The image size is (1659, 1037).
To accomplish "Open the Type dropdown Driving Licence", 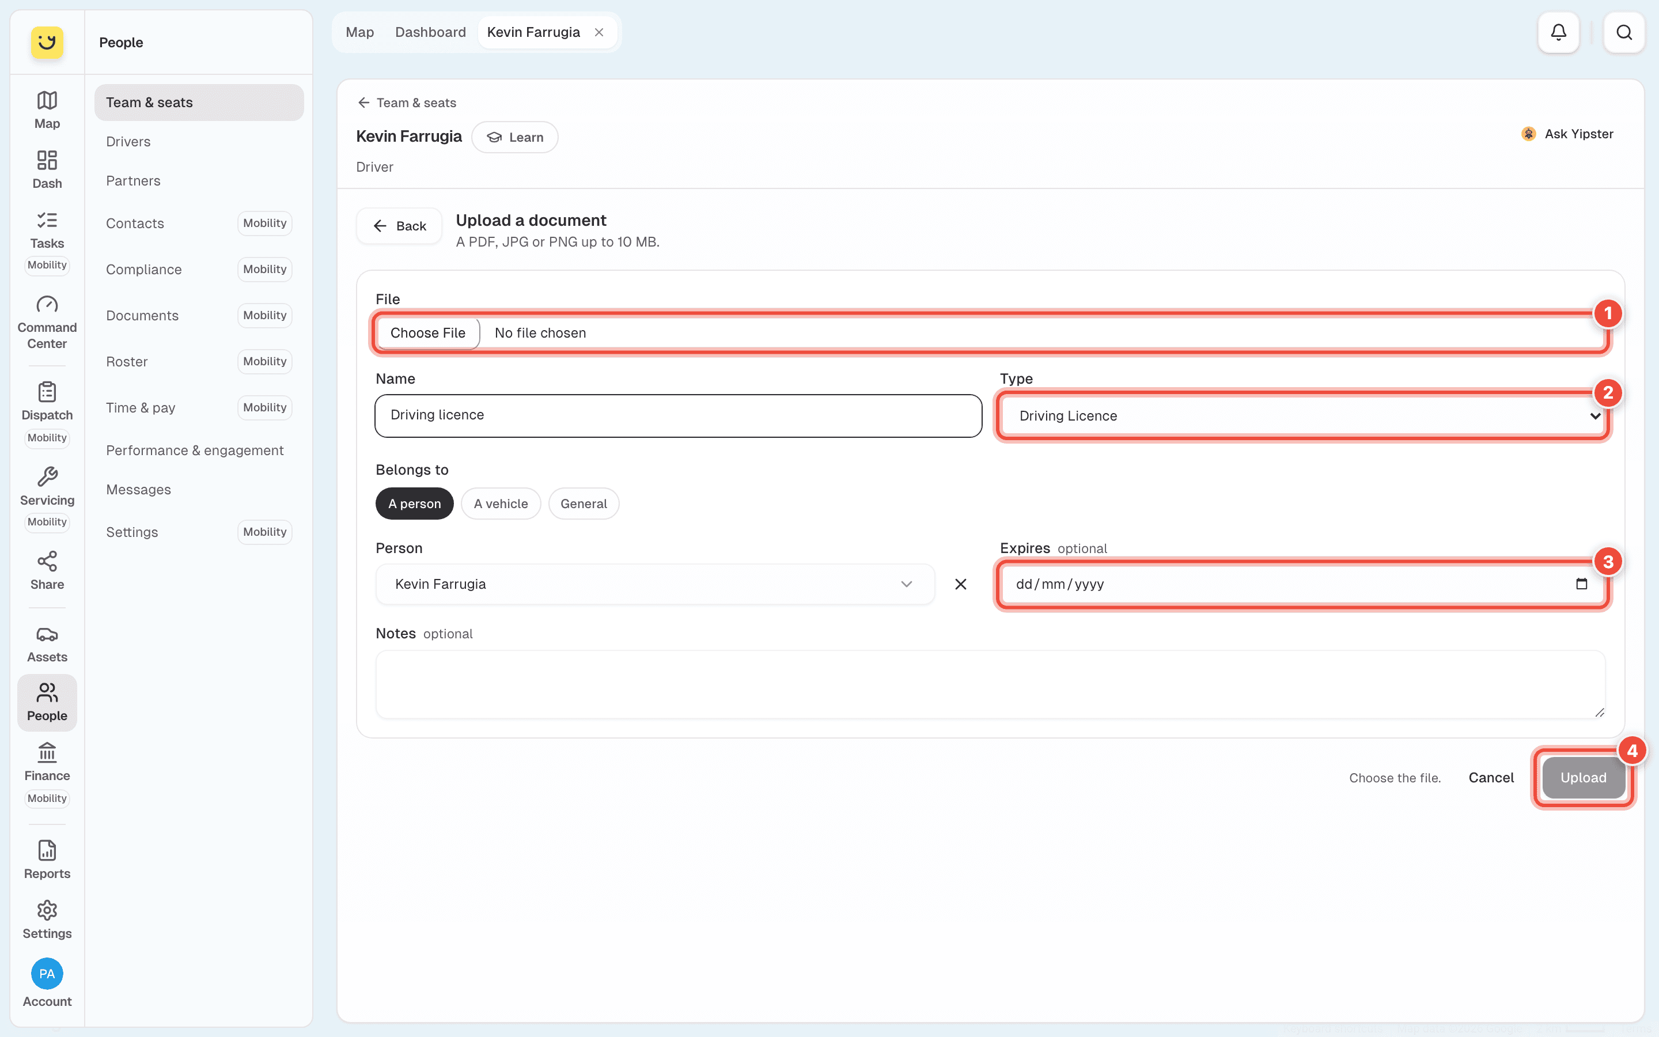I will 1302,415.
